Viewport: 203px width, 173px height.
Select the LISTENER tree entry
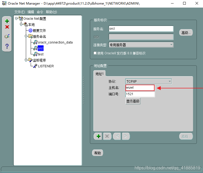click(46, 66)
